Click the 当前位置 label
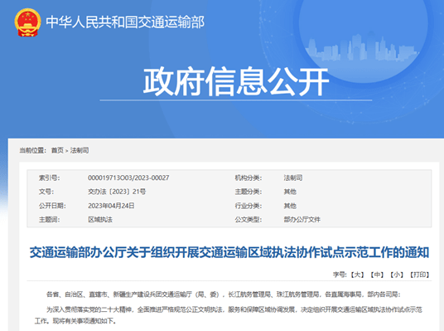444x331 pixels. 33,150
